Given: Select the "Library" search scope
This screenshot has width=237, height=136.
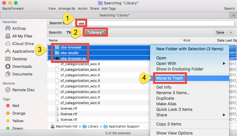Looking at the screenshot, I should [95, 32].
